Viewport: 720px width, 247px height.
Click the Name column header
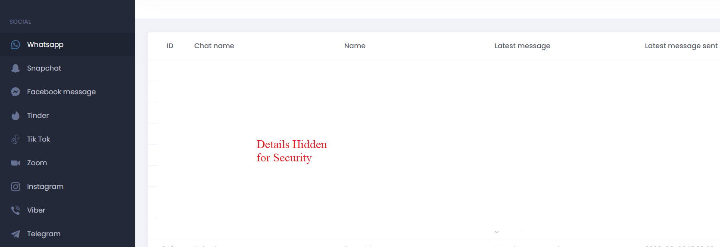pyautogui.click(x=355, y=46)
